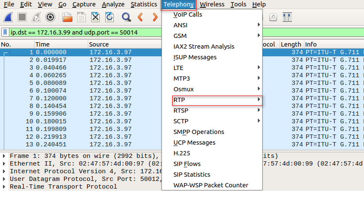364x201 pixels.
Task: Open the Edit menu
Action: tap(26, 4)
